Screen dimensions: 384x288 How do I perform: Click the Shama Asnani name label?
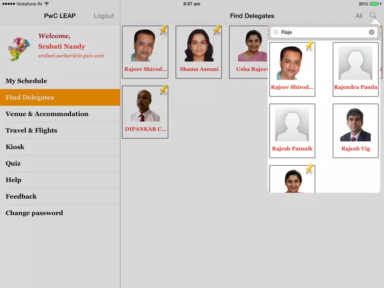(199, 69)
